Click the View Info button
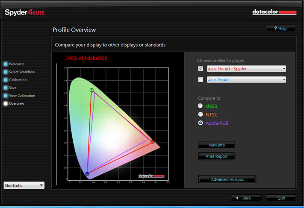The width and height of the screenshot is (304, 208). (x=216, y=145)
